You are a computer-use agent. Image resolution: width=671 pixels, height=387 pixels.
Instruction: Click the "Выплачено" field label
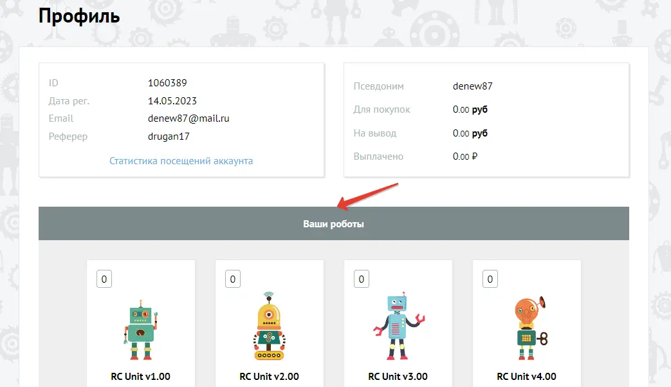[378, 156]
